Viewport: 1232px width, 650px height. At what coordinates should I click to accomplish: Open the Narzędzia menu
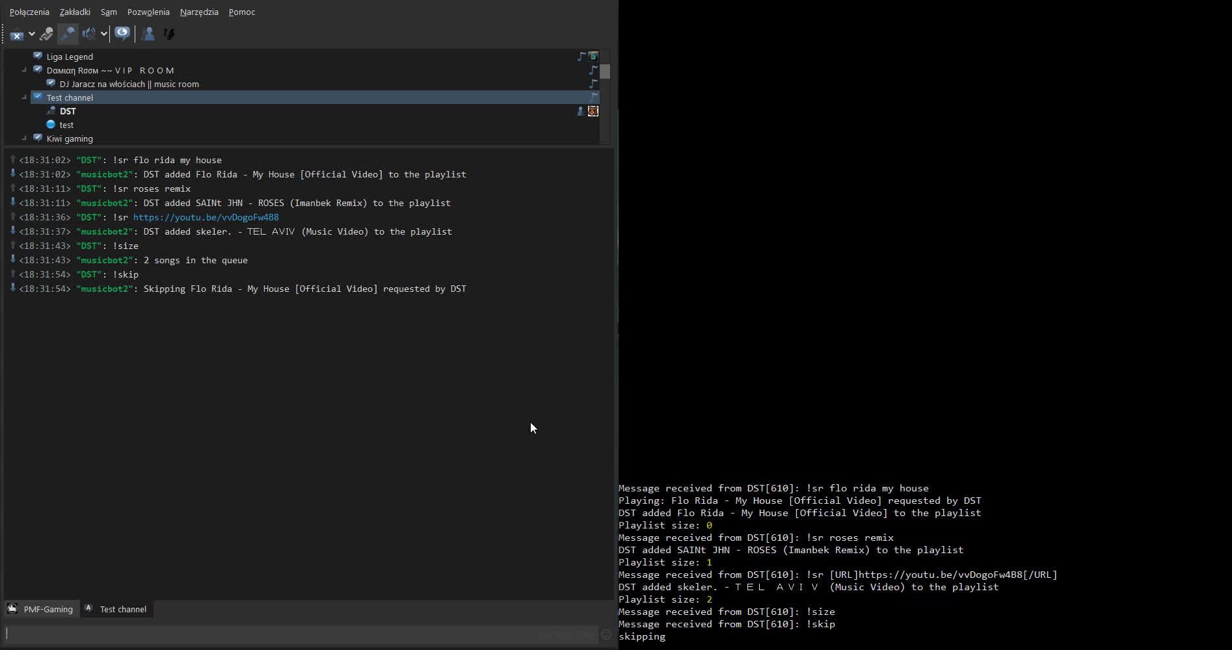(199, 12)
